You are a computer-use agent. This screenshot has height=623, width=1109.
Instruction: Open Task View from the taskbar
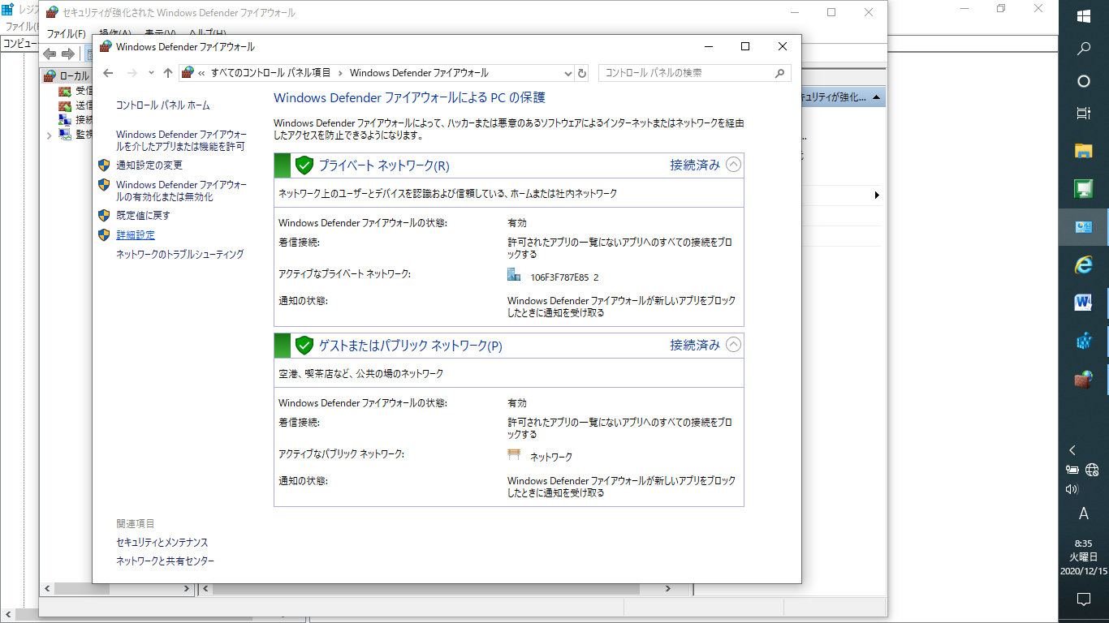tap(1084, 114)
